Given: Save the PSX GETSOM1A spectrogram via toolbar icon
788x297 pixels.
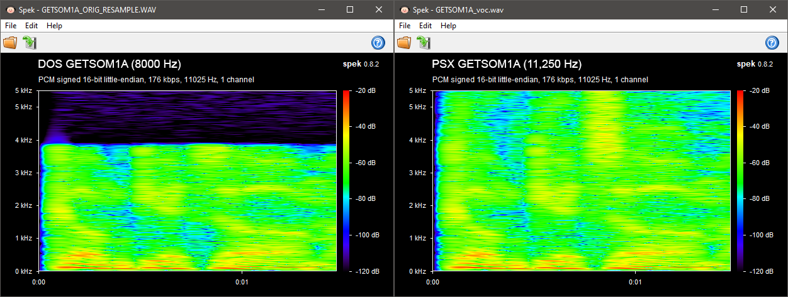Looking at the screenshot, I should point(424,43).
